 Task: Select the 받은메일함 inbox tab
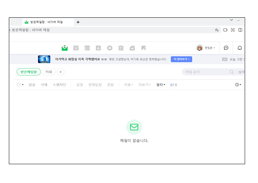coord(28,72)
